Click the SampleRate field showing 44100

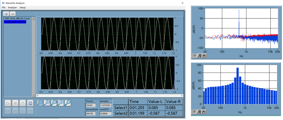tap(91, 113)
